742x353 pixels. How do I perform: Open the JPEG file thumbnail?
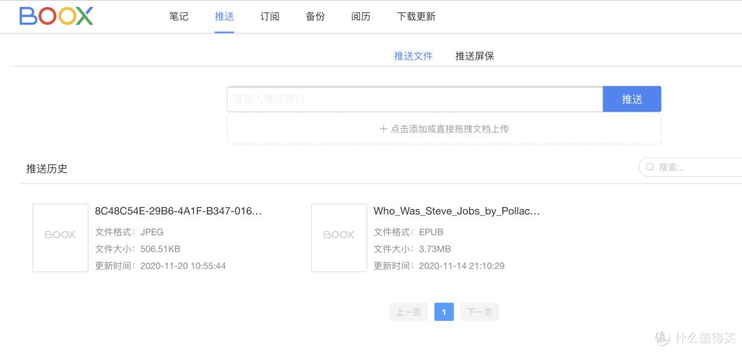click(60, 238)
